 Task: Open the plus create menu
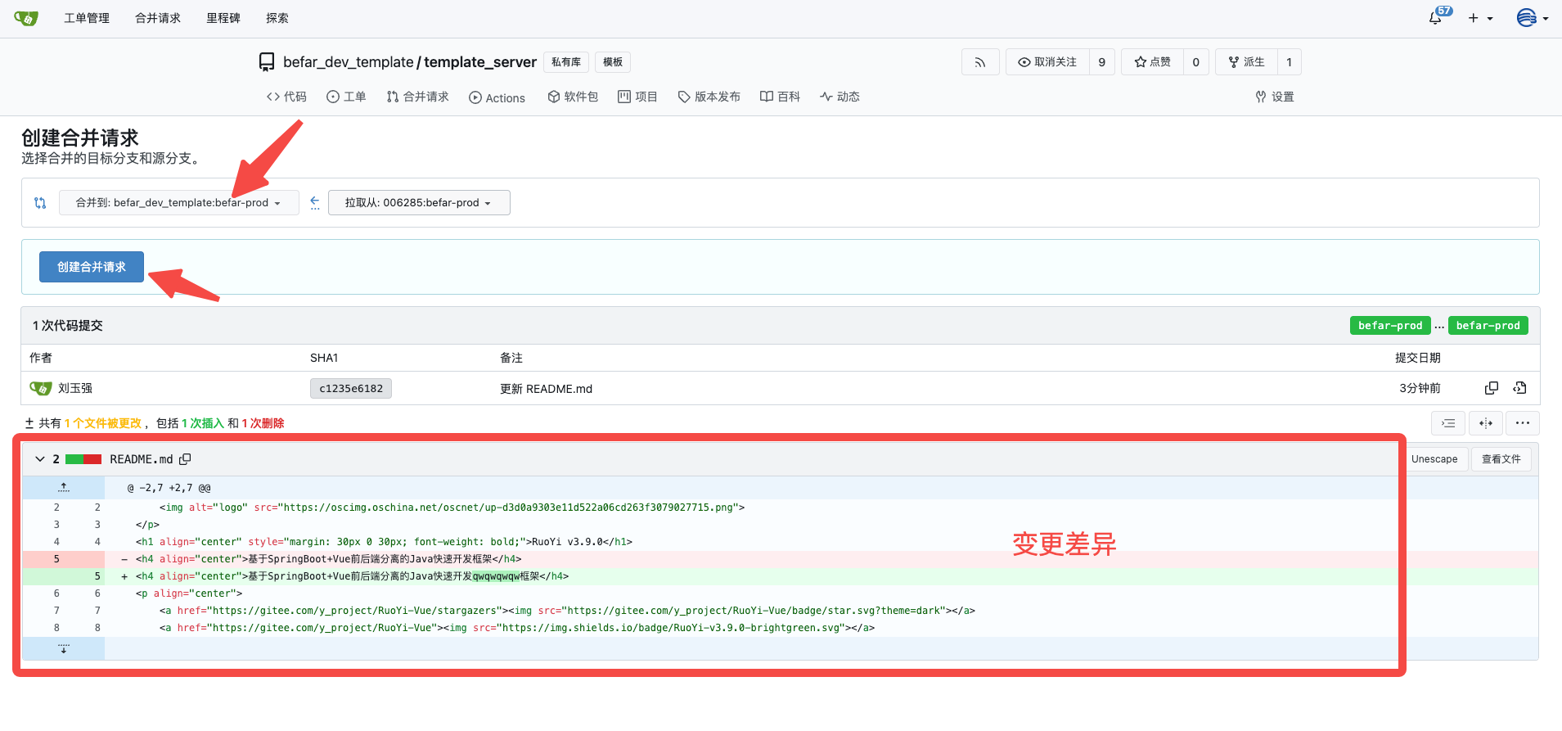click(x=1480, y=18)
